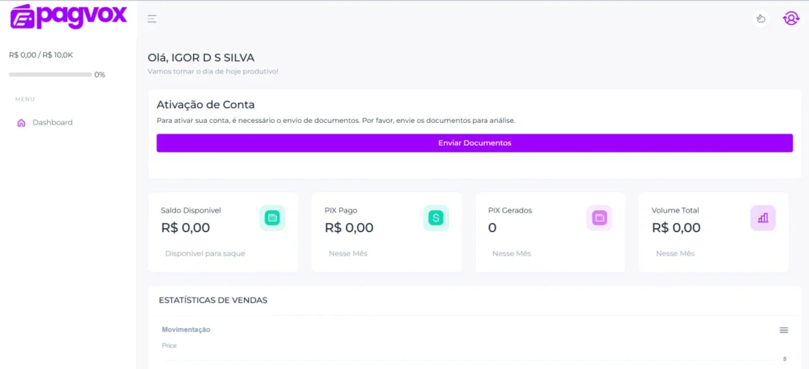
Task: Click the Saldo Disponivel wallet icon
Action: [x=272, y=218]
